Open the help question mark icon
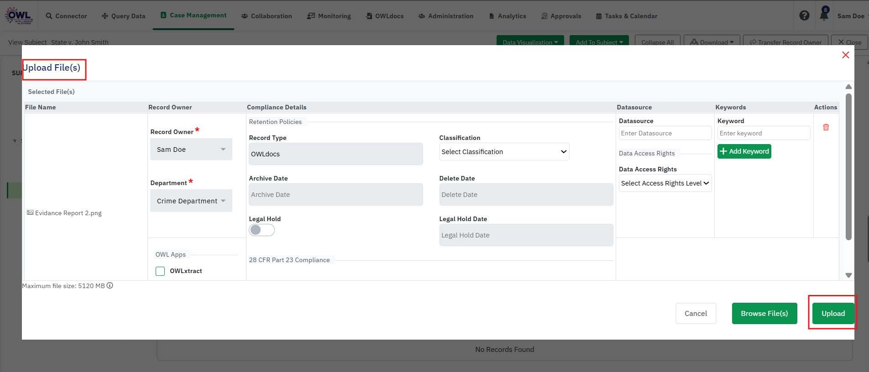Viewport: 869px width, 372px height. (804, 15)
